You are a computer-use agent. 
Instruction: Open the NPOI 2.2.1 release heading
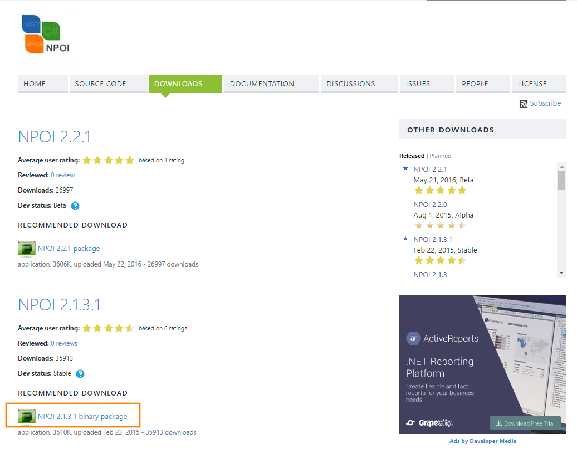coord(55,137)
